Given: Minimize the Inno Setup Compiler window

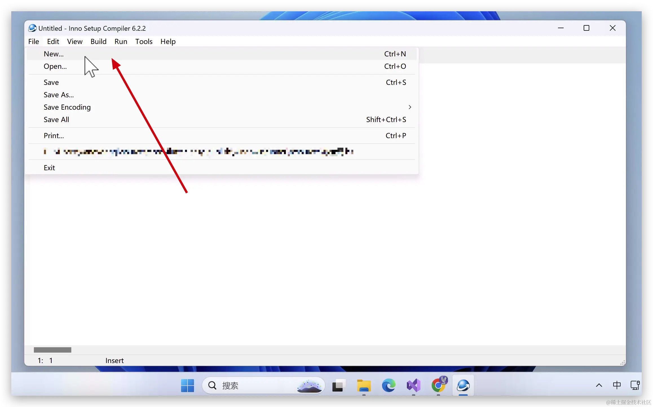Looking at the screenshot, I should tap(561, 28).
